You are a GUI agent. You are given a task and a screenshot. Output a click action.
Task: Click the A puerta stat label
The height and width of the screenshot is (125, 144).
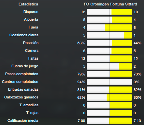point(31,19)
